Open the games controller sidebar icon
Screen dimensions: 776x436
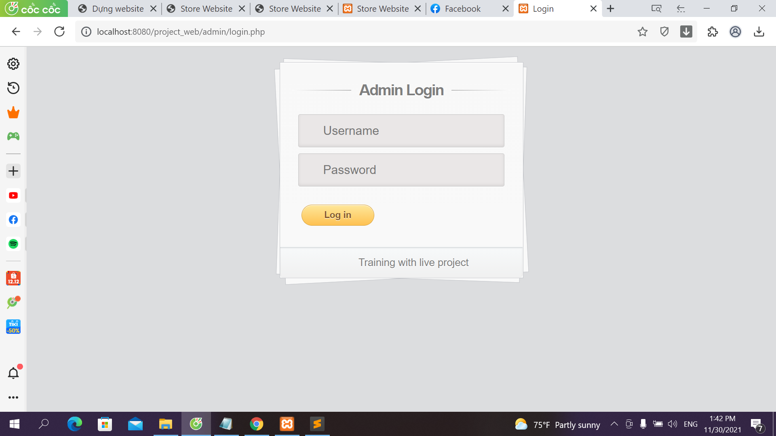pyautogui.click(x=13, y=136)
